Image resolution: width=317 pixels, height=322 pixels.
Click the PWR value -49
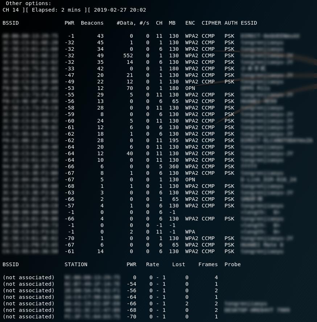[69, 82]
